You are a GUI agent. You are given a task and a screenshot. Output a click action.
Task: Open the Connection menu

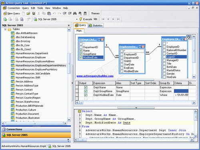(x=14, y=8)
